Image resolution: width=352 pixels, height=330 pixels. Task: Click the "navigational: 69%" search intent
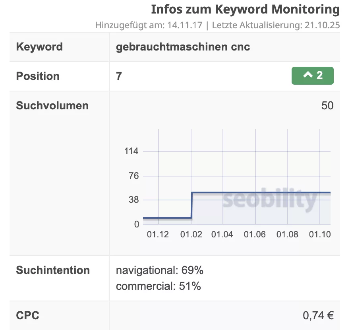[x=159, y=271]
